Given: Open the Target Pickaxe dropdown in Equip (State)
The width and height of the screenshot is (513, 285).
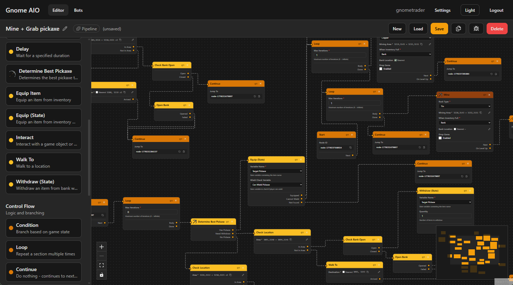Looking at the screenshot, I should pos(276,171).
